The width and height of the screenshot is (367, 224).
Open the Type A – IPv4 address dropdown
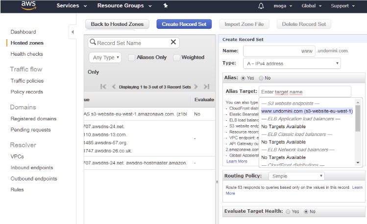coord(292,64)
